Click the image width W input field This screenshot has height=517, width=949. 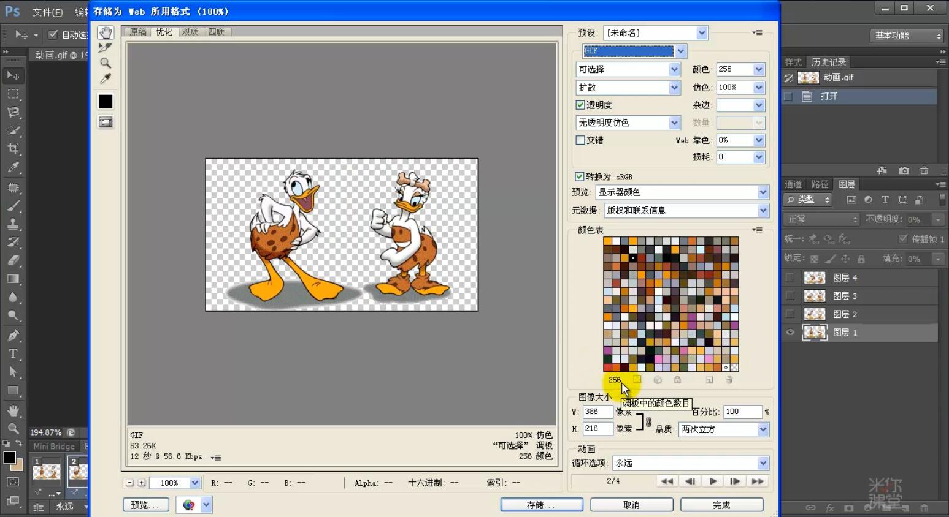click(597, 412)
